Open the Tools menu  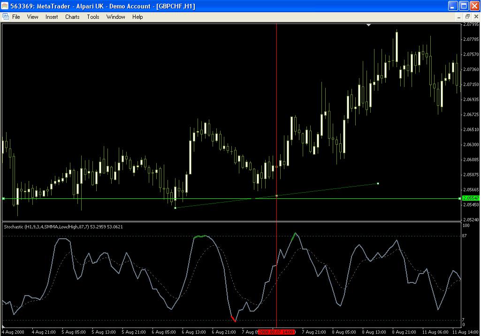point(93,17)
